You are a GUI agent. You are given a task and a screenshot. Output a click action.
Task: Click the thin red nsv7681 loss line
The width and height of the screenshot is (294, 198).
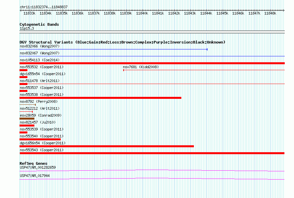click(204, 70)
